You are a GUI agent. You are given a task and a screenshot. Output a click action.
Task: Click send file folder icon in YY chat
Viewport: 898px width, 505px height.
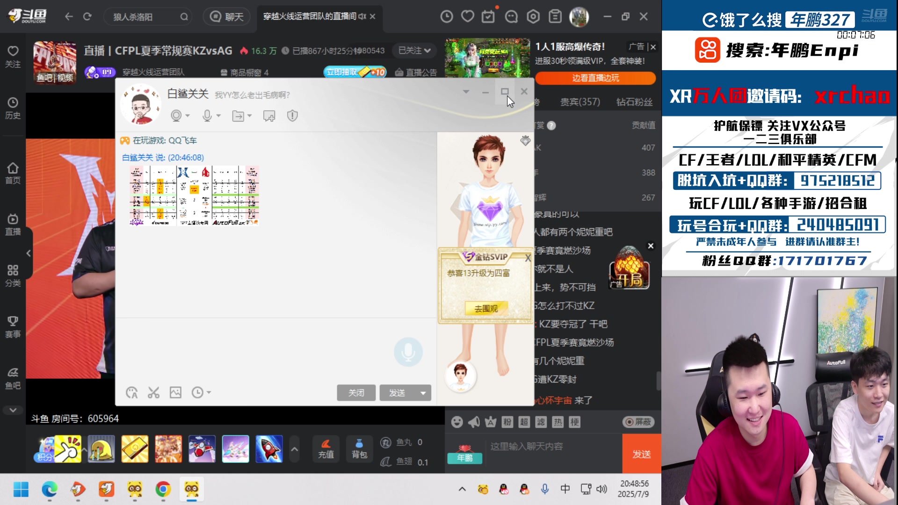tap(238, 116)
